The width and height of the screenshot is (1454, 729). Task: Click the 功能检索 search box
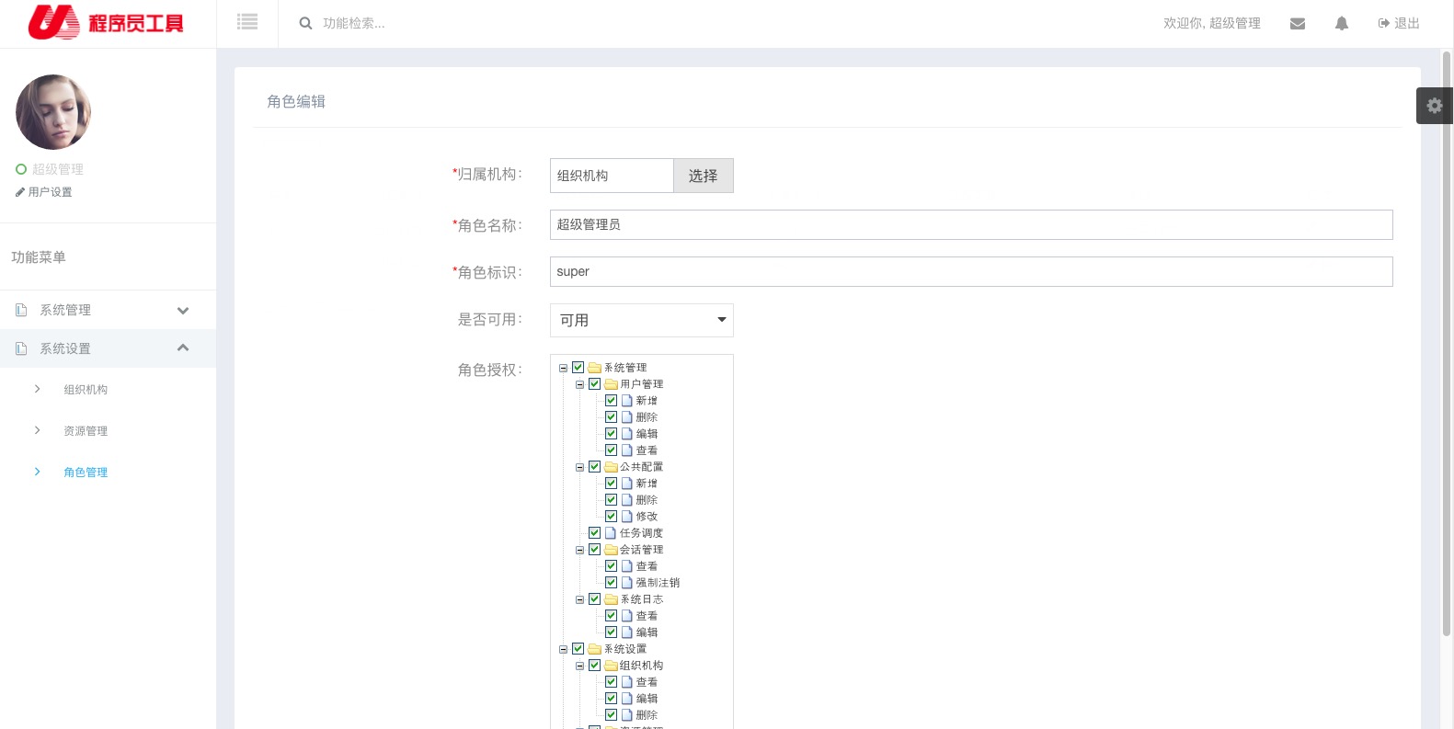(x=354, y=23)
